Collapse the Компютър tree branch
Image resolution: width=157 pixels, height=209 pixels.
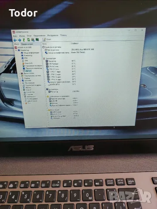(x=17, y=50)
